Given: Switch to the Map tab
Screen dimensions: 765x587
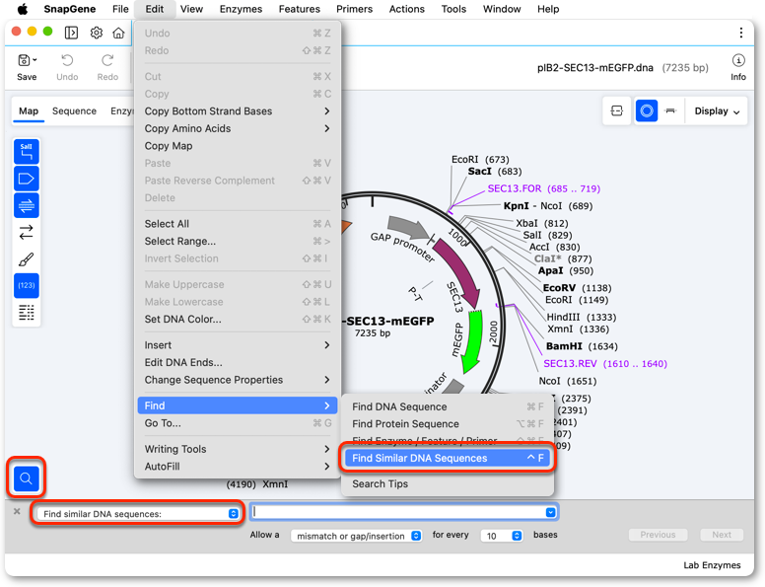Looking at the screenshot, I should click(29, 110).
